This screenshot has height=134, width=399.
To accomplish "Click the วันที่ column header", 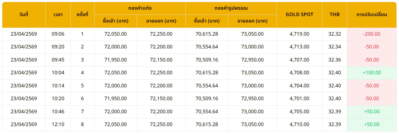I will 24,15.
